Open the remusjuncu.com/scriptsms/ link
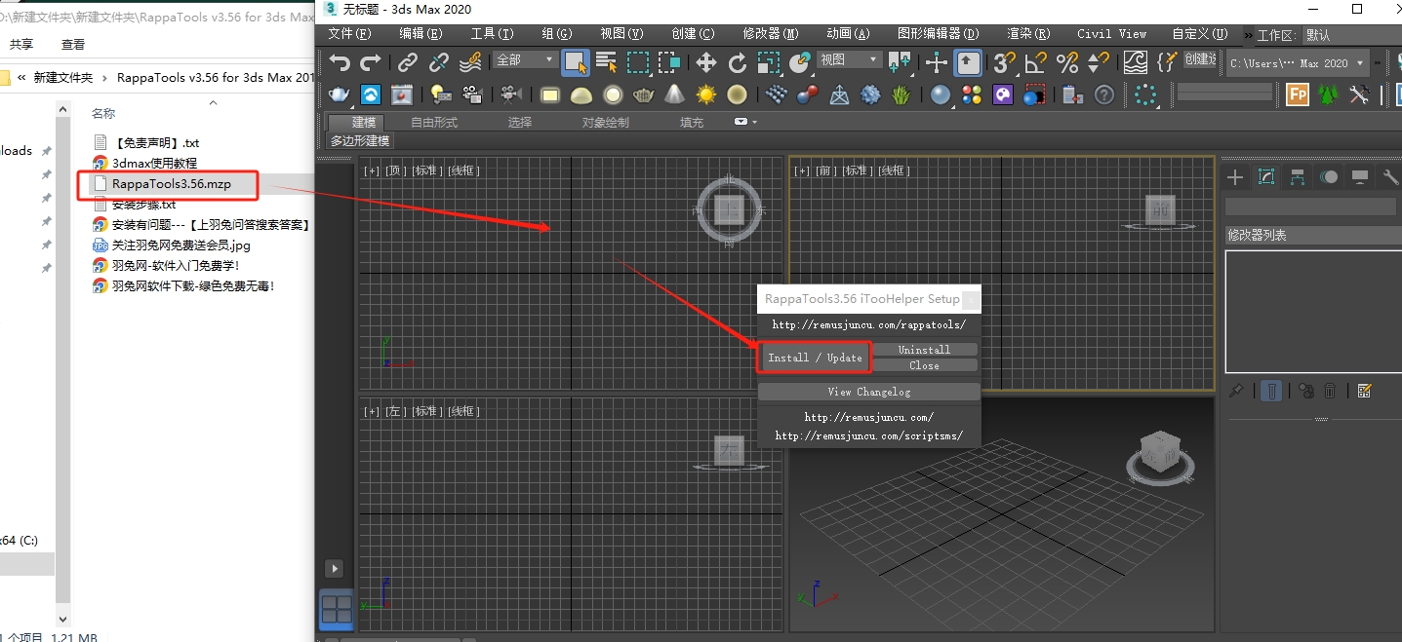 (869, 435)
